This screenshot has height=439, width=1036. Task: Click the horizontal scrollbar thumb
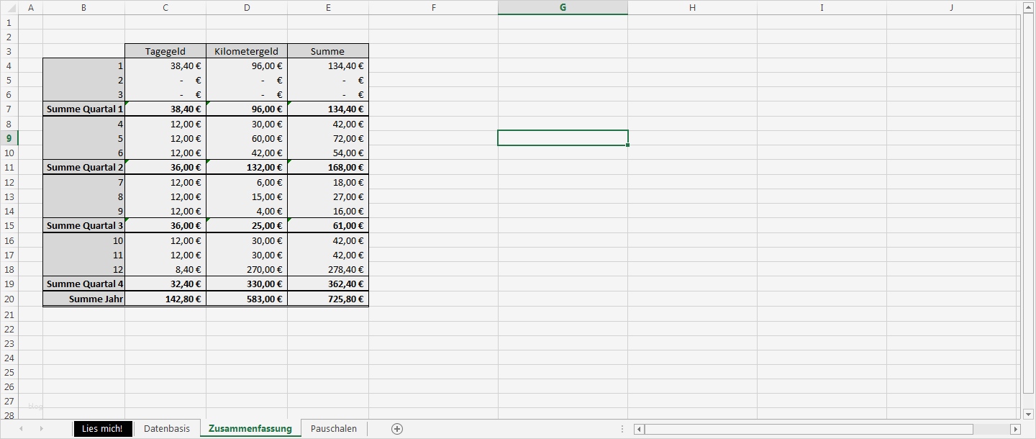pyautogui.click(x=809, y=429)
